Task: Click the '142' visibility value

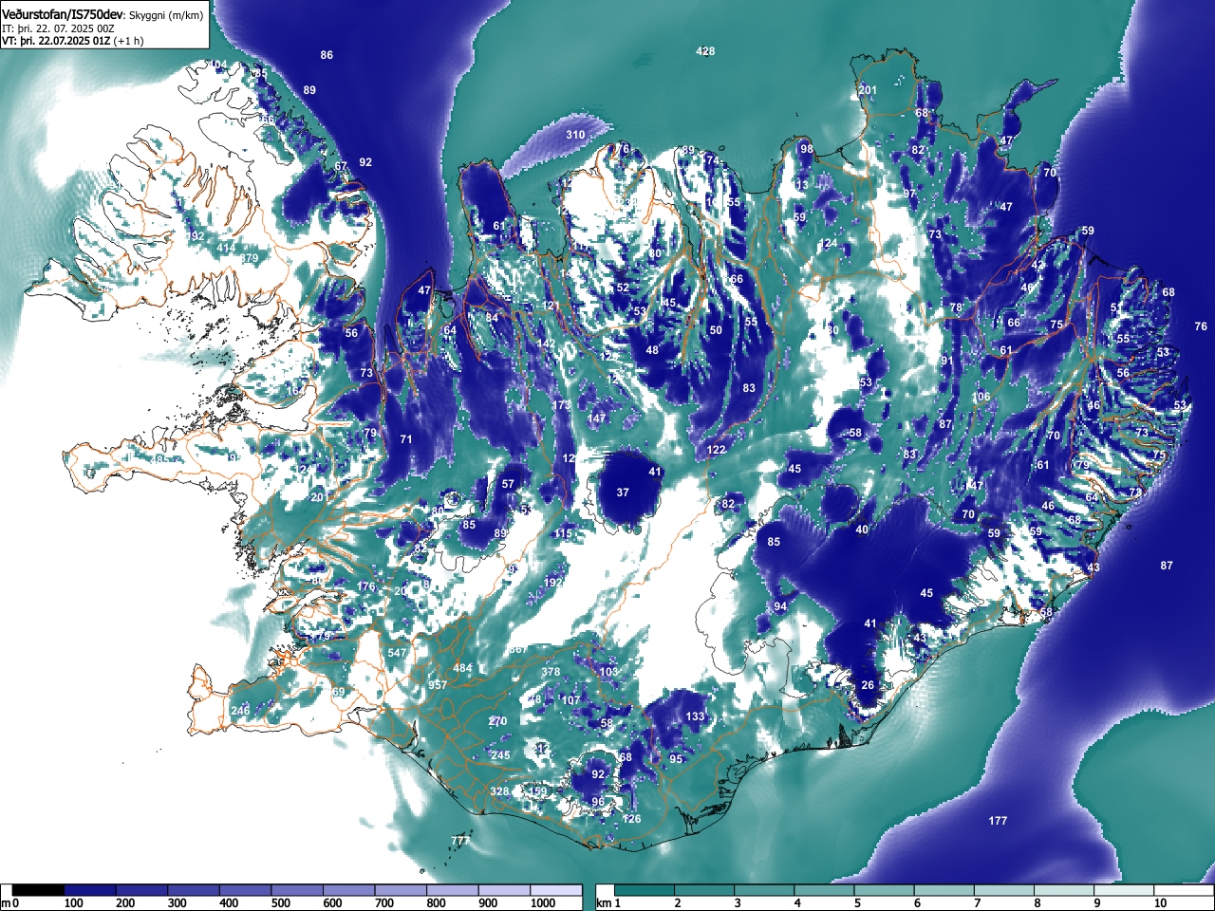Action: (547, 344)
